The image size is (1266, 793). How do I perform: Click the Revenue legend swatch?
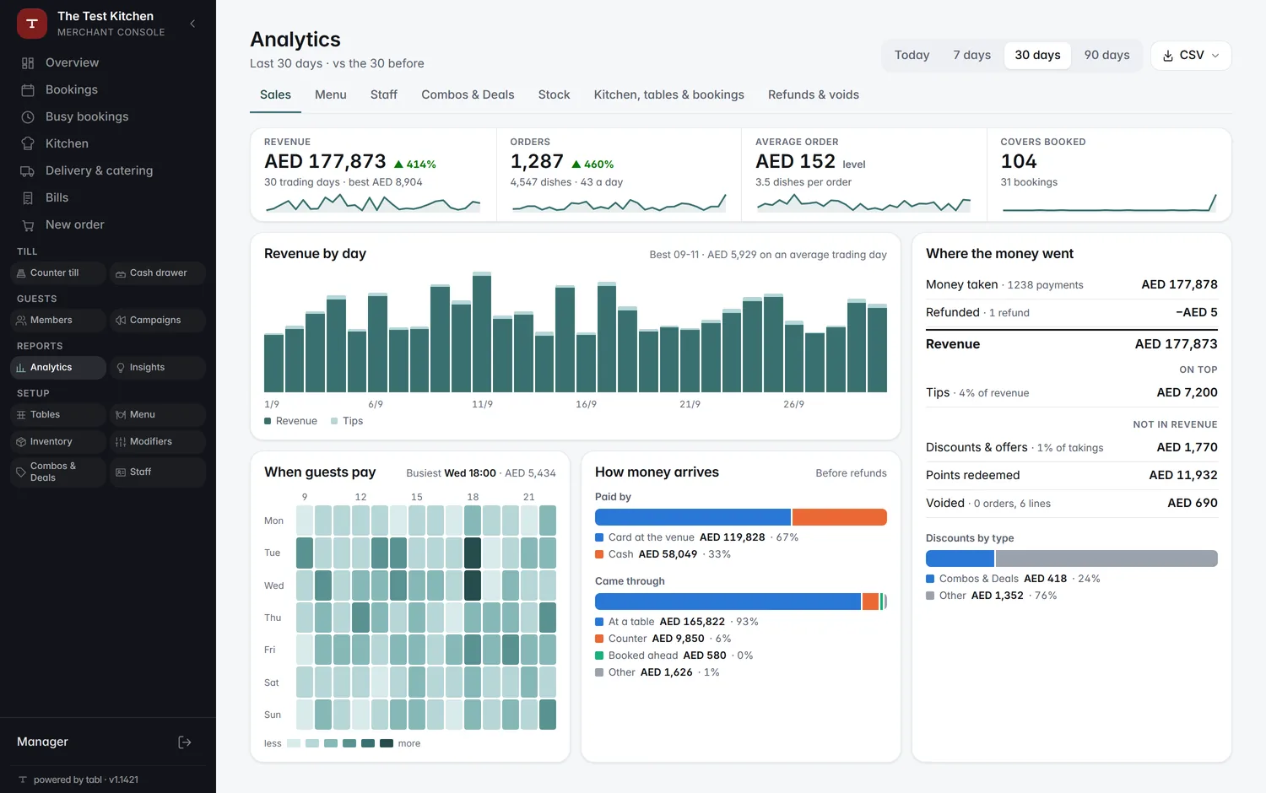268,421
